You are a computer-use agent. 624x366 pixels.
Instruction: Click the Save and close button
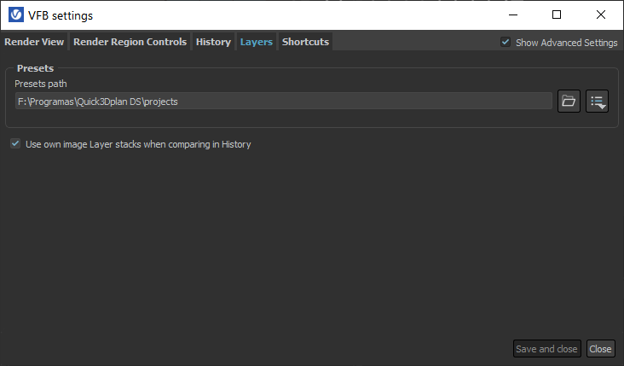(546, 349)
